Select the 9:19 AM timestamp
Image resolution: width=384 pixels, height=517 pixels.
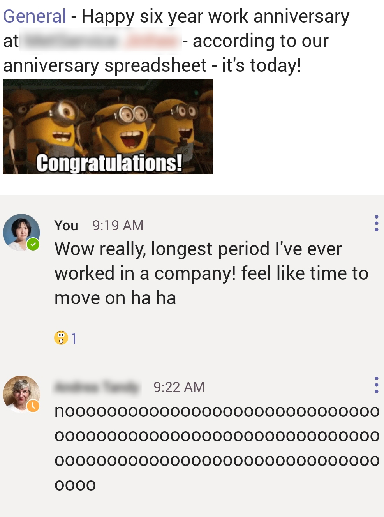(x=118, y=225)
